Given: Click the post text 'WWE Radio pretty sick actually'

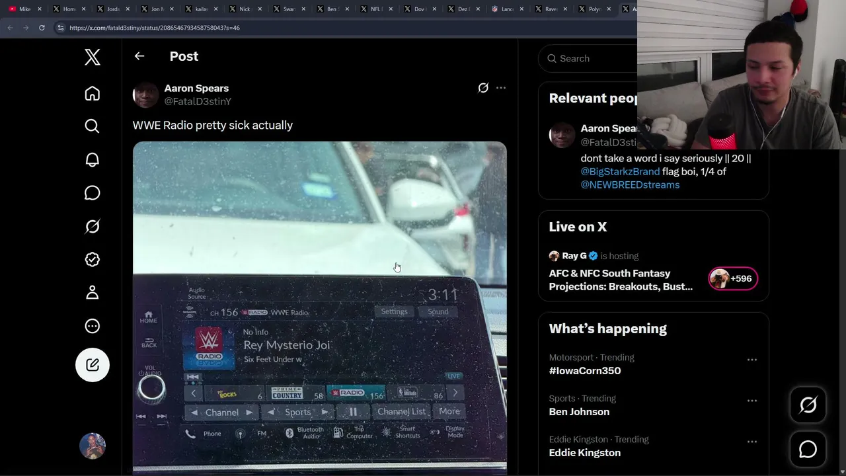Looking at the screenshot, I should pyautogui.click(x=213, y=125).
